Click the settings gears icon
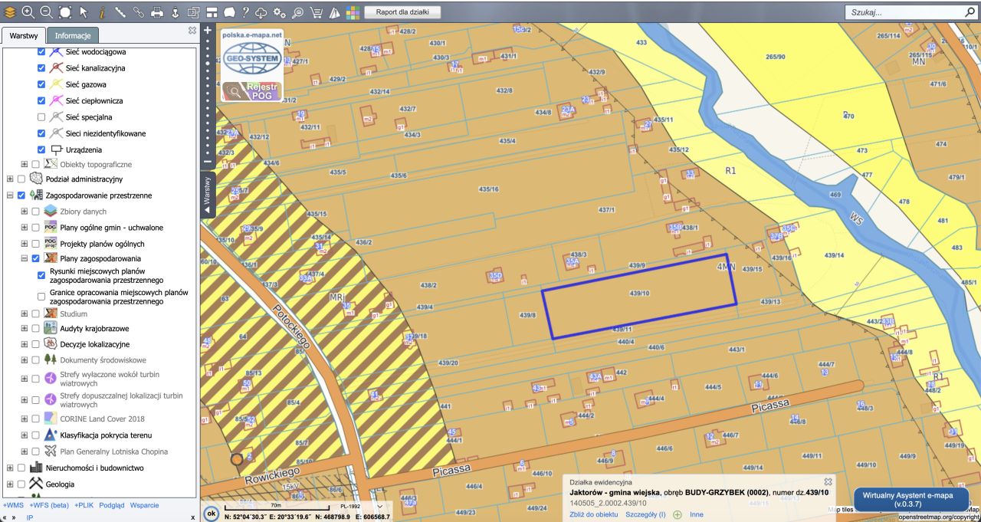Image resolution: width=981 pixels, height=522 pixels. pyautogui.click(x=280, y=11)
